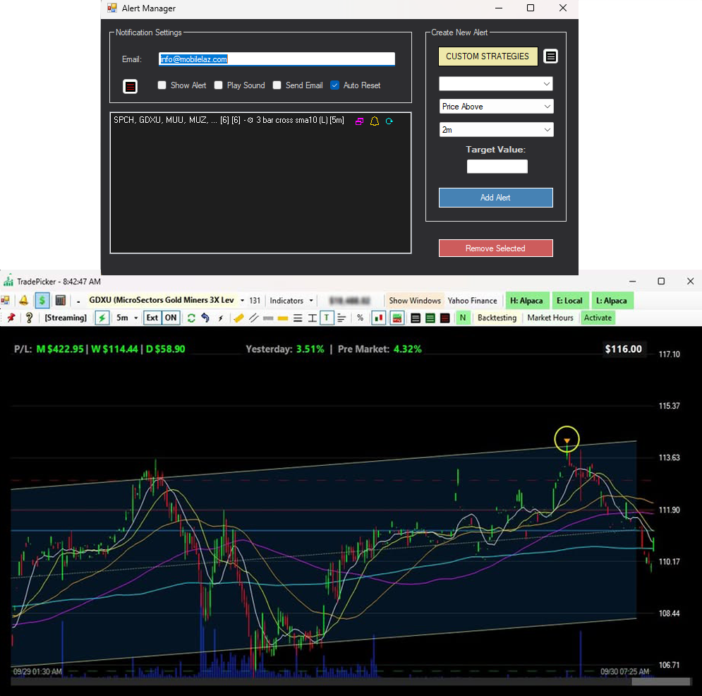Click the dark red list layout icon
702x696 pixels.
(444, 318)
